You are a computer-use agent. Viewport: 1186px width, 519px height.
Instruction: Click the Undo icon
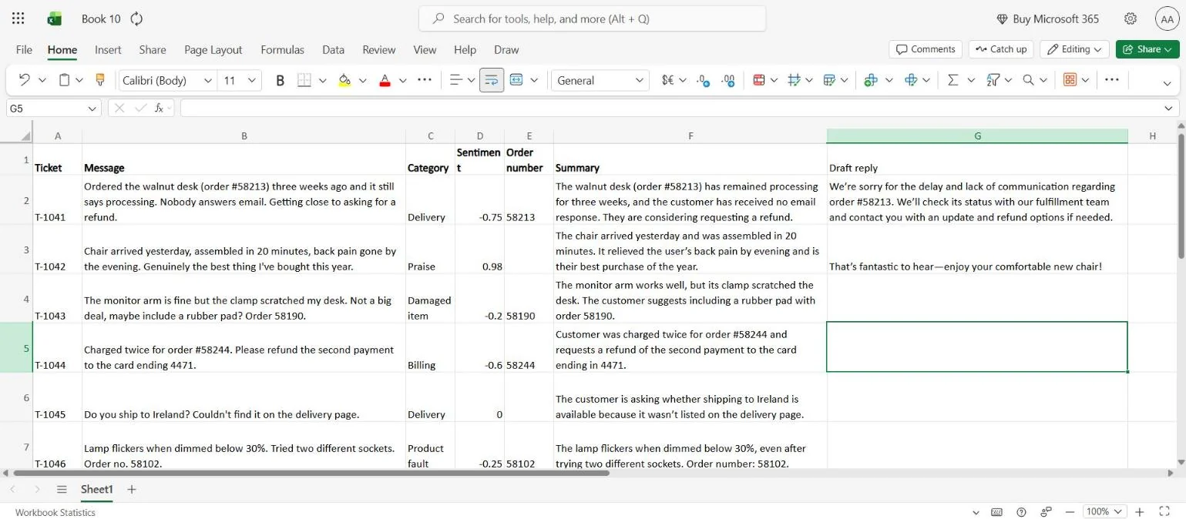point(24,80)
